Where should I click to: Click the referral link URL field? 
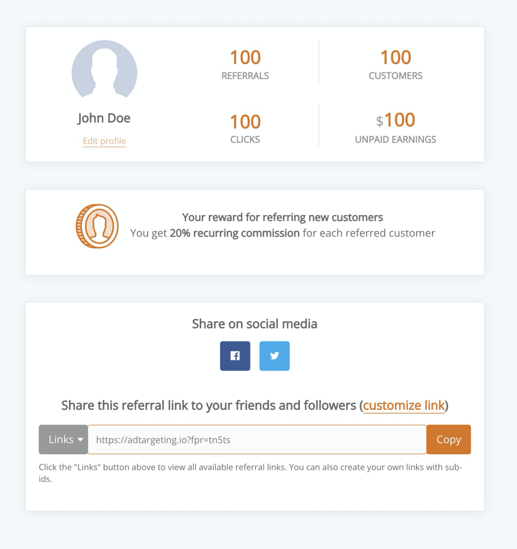257,440
